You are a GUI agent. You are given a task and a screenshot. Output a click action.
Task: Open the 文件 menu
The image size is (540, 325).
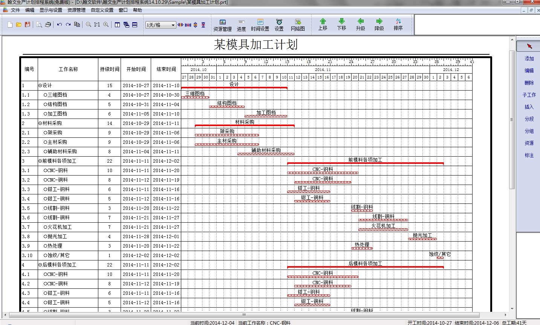[15, 10]
